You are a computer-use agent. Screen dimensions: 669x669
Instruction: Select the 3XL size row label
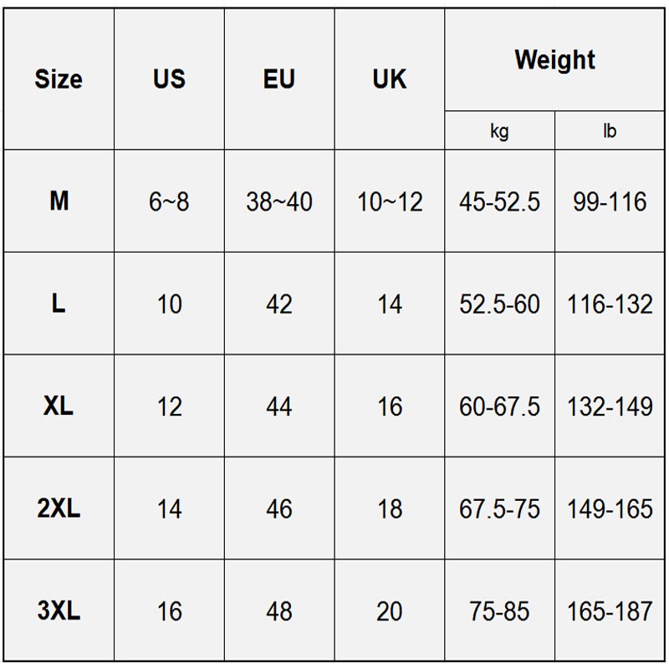59,611
